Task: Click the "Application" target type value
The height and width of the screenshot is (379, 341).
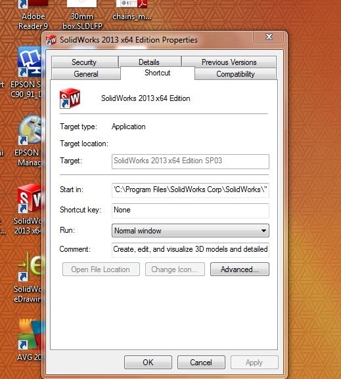Action: click(129, 127)
